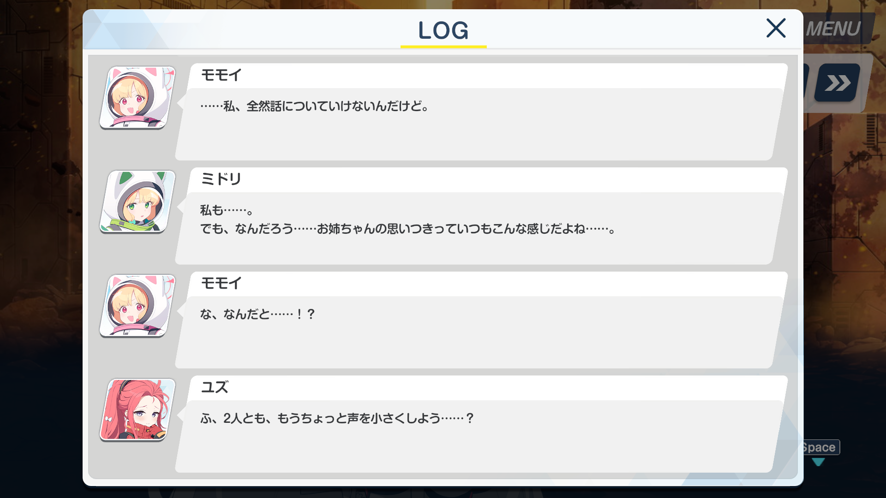Image resolution: width=886 pixels, height=498 pixels.
Task: Click the fast-forward skip arrows icon
Action: coord(837,83)
